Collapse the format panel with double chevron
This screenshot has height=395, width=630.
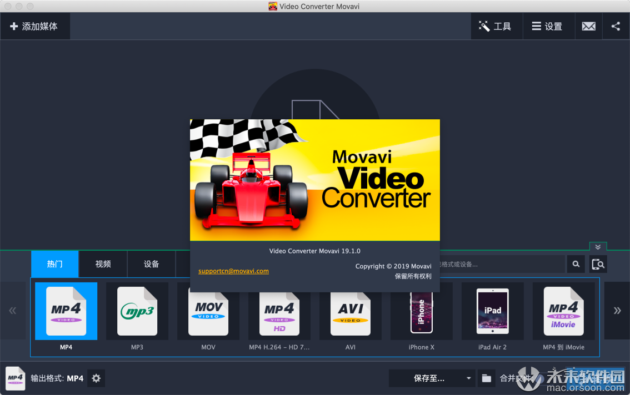[x=598, y=247]
